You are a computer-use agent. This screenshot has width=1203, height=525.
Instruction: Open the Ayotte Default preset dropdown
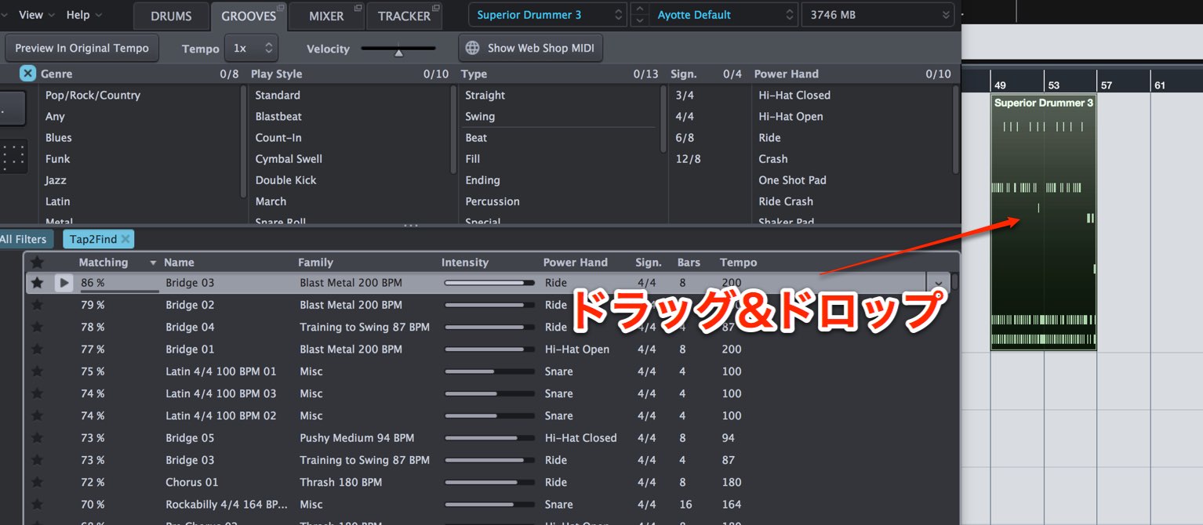[x=724, y=15]
